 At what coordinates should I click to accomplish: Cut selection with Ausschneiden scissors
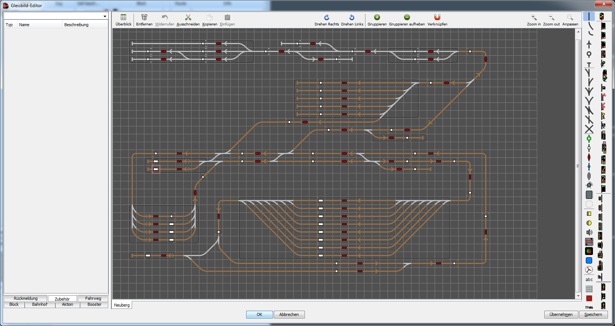pos(188,18)
